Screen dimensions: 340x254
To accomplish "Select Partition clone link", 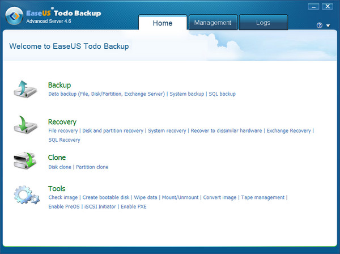I will 92,167.
